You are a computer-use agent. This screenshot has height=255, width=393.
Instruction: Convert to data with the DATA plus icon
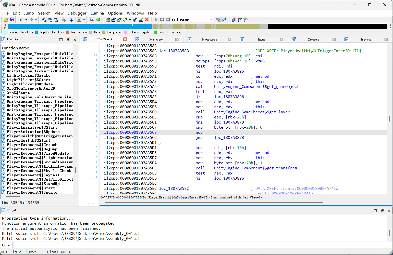point(114,20)
